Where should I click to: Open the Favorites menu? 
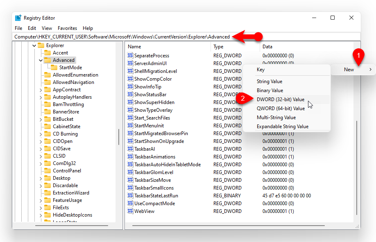[68, 28]
